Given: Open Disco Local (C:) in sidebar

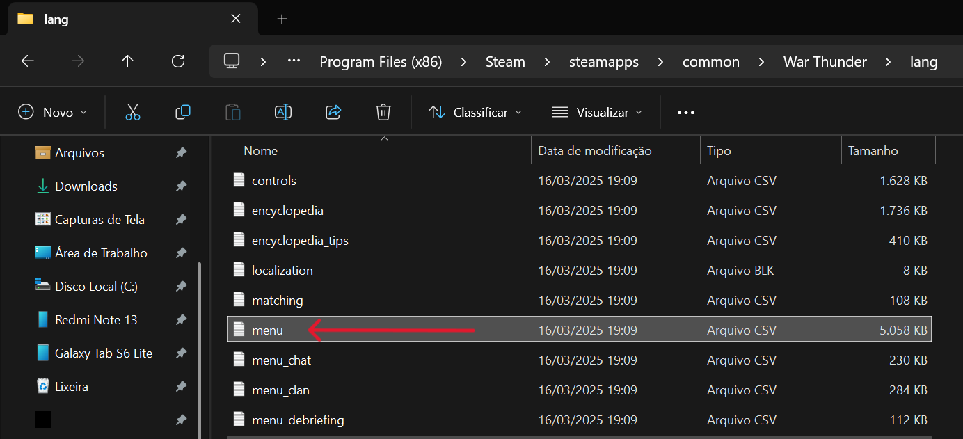Looking at the screenshot, I should pyautogui.click(x=95, y=287).
